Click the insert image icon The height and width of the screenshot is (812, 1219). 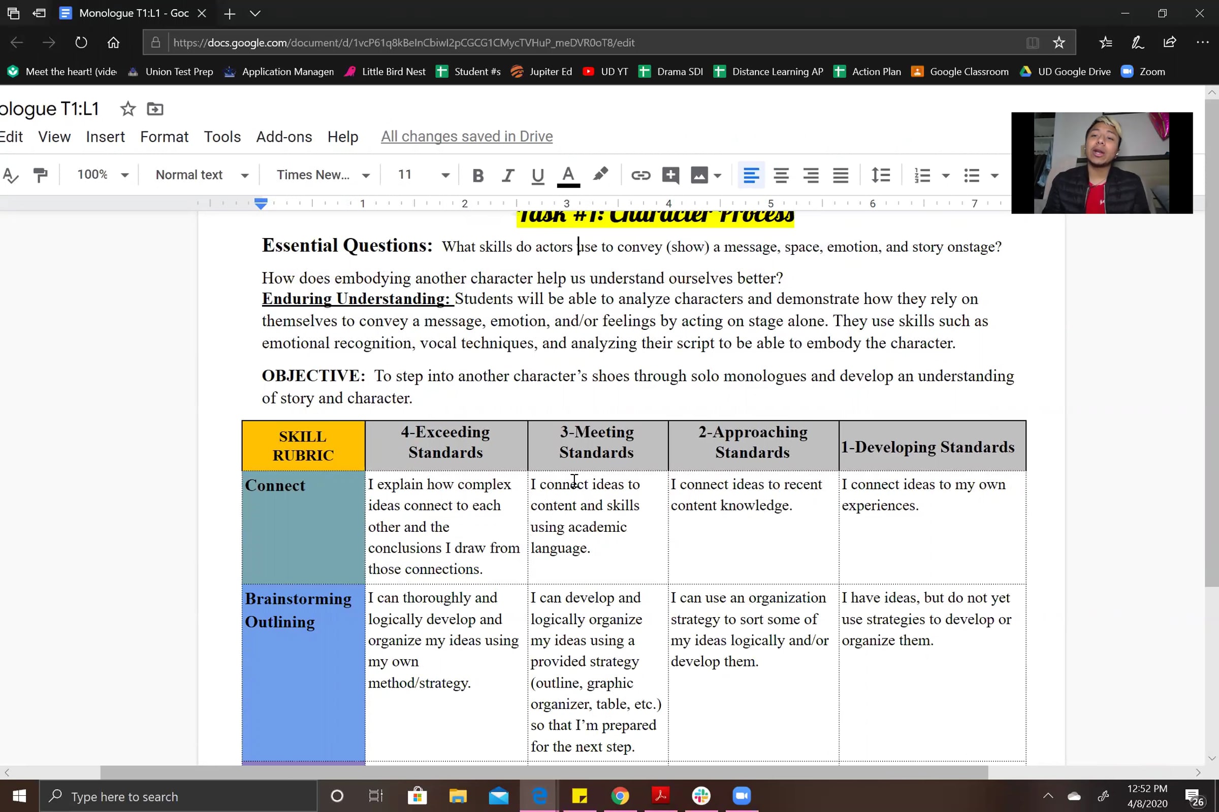click(x=699, y=175)
